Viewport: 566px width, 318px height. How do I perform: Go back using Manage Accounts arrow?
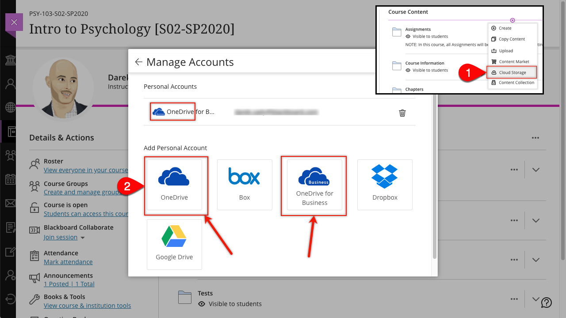[x=138, y=62]
